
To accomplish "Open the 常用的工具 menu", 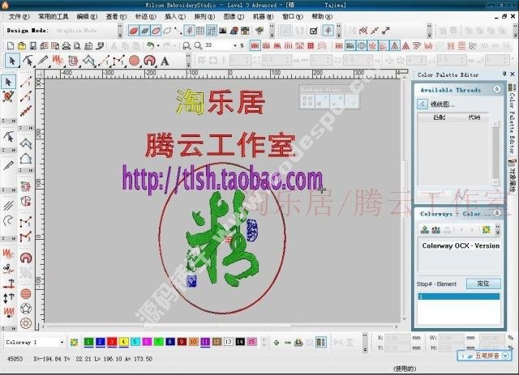I will (54, 16).
